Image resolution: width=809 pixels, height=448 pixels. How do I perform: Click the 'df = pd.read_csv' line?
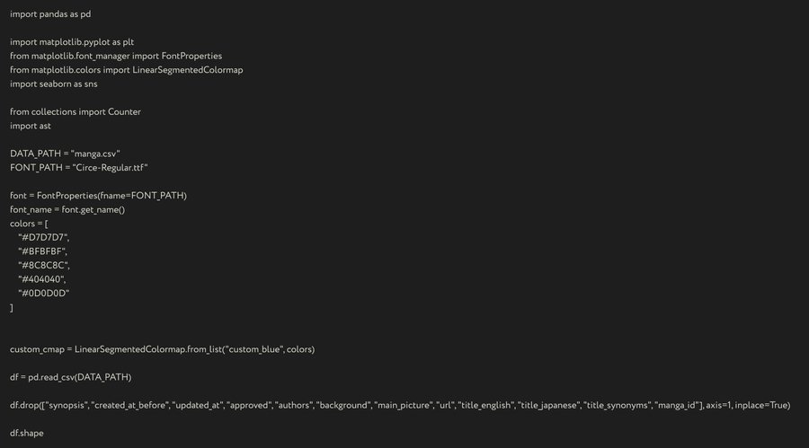coord(71,376)
